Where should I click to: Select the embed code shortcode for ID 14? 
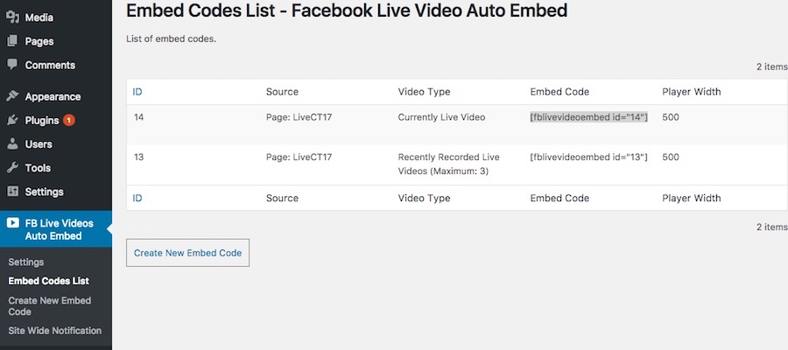coord(588,117)
